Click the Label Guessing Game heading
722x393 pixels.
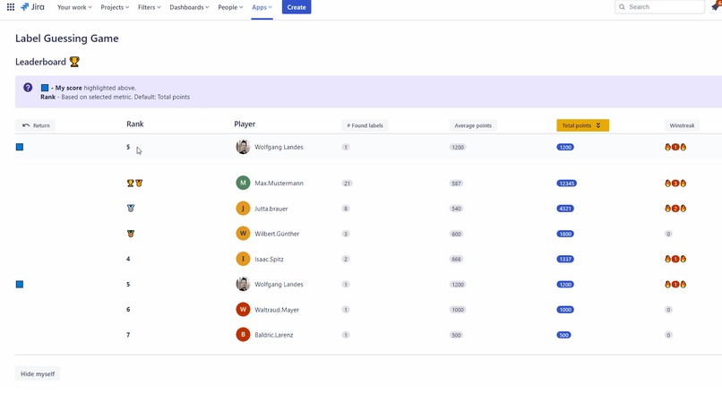point(67,38)
